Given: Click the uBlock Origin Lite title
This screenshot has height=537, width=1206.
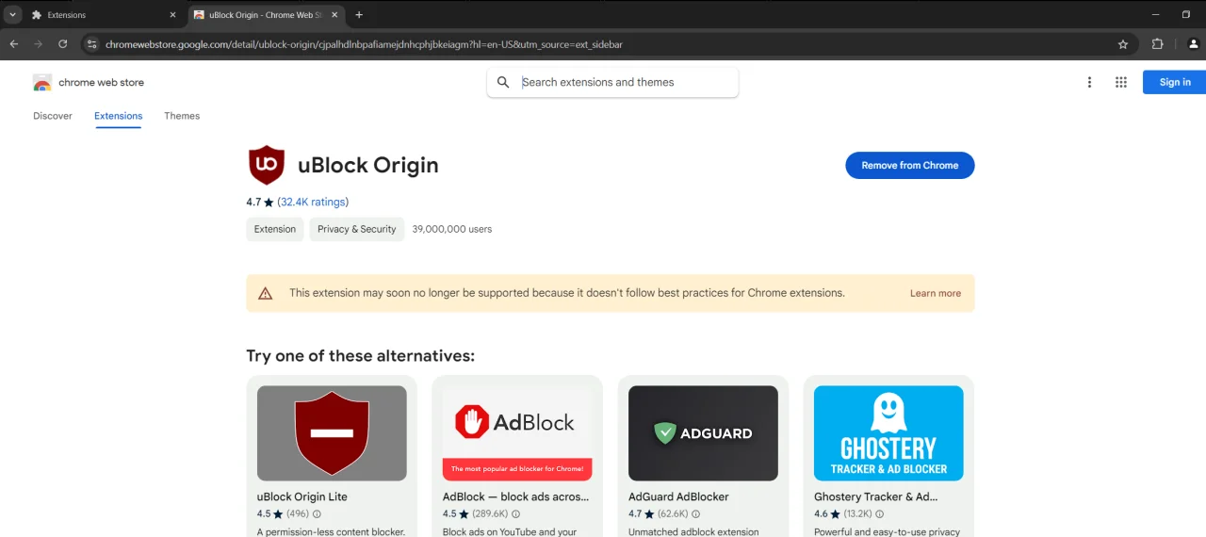Looking at the screenshot, I should pos(302,496).
